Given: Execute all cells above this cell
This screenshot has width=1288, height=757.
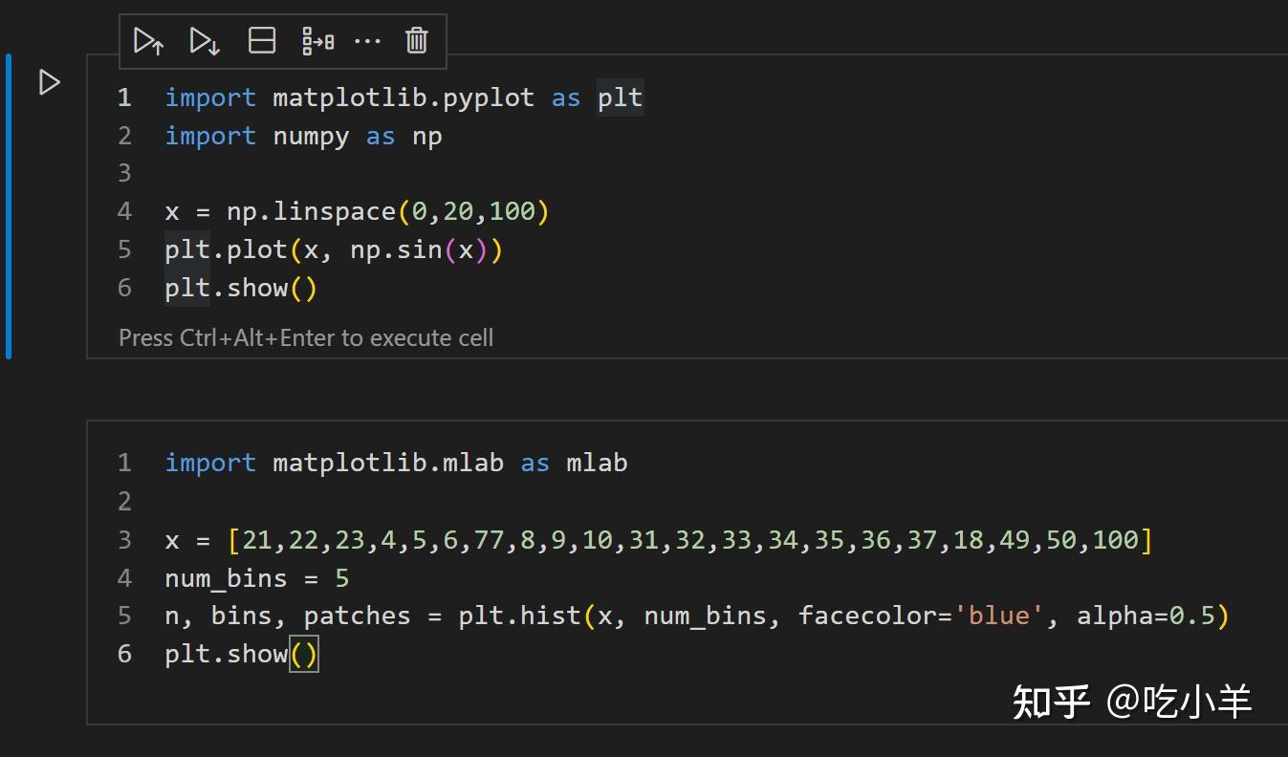Looking at the screenshot, I should pos(148,40).
